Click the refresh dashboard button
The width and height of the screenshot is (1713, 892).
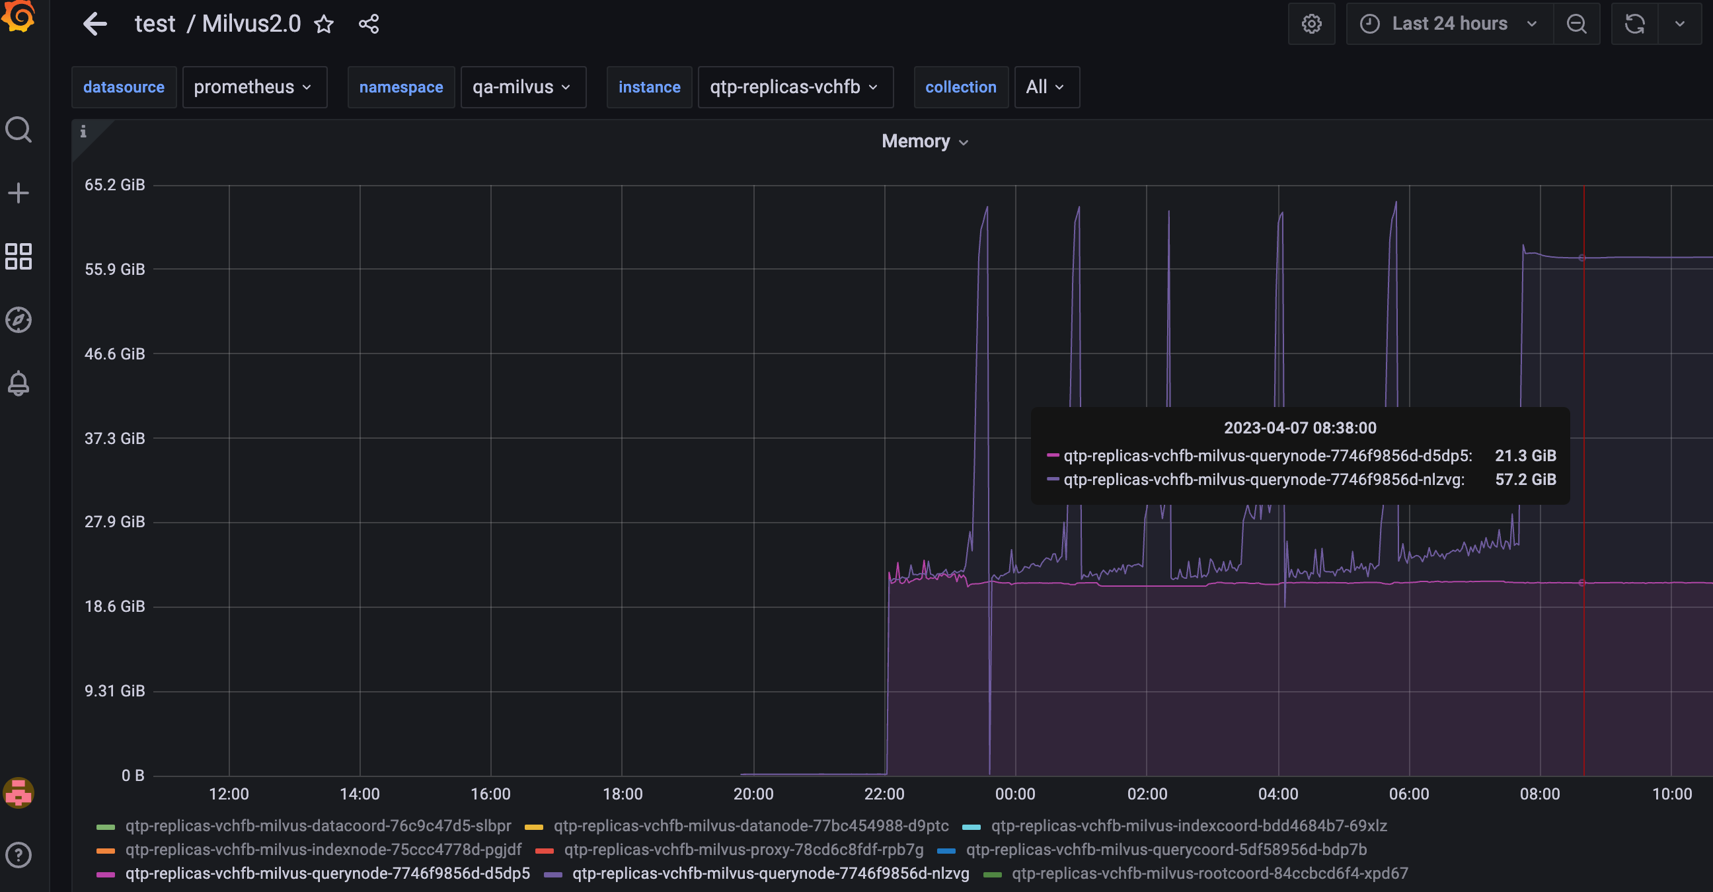coord(1634,24)
